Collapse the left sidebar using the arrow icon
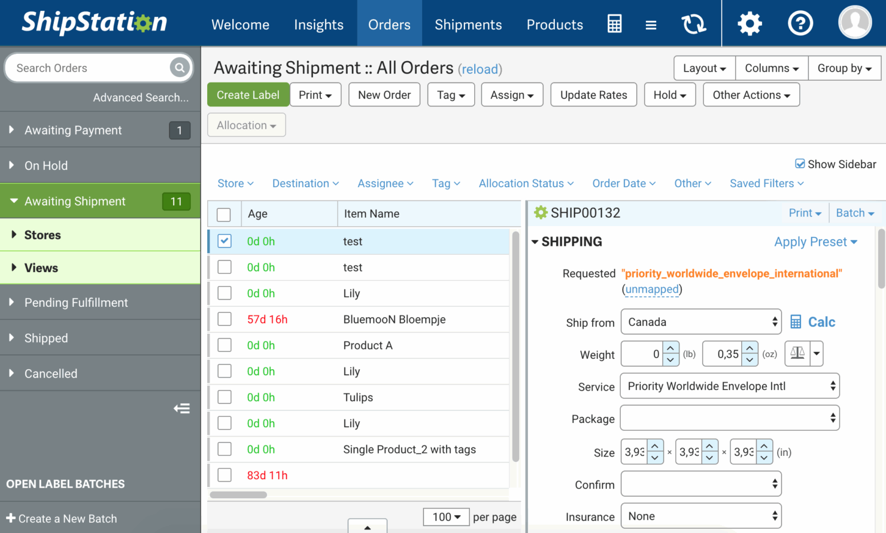Screen dimensions: 886x533 [x=181, y=408]
